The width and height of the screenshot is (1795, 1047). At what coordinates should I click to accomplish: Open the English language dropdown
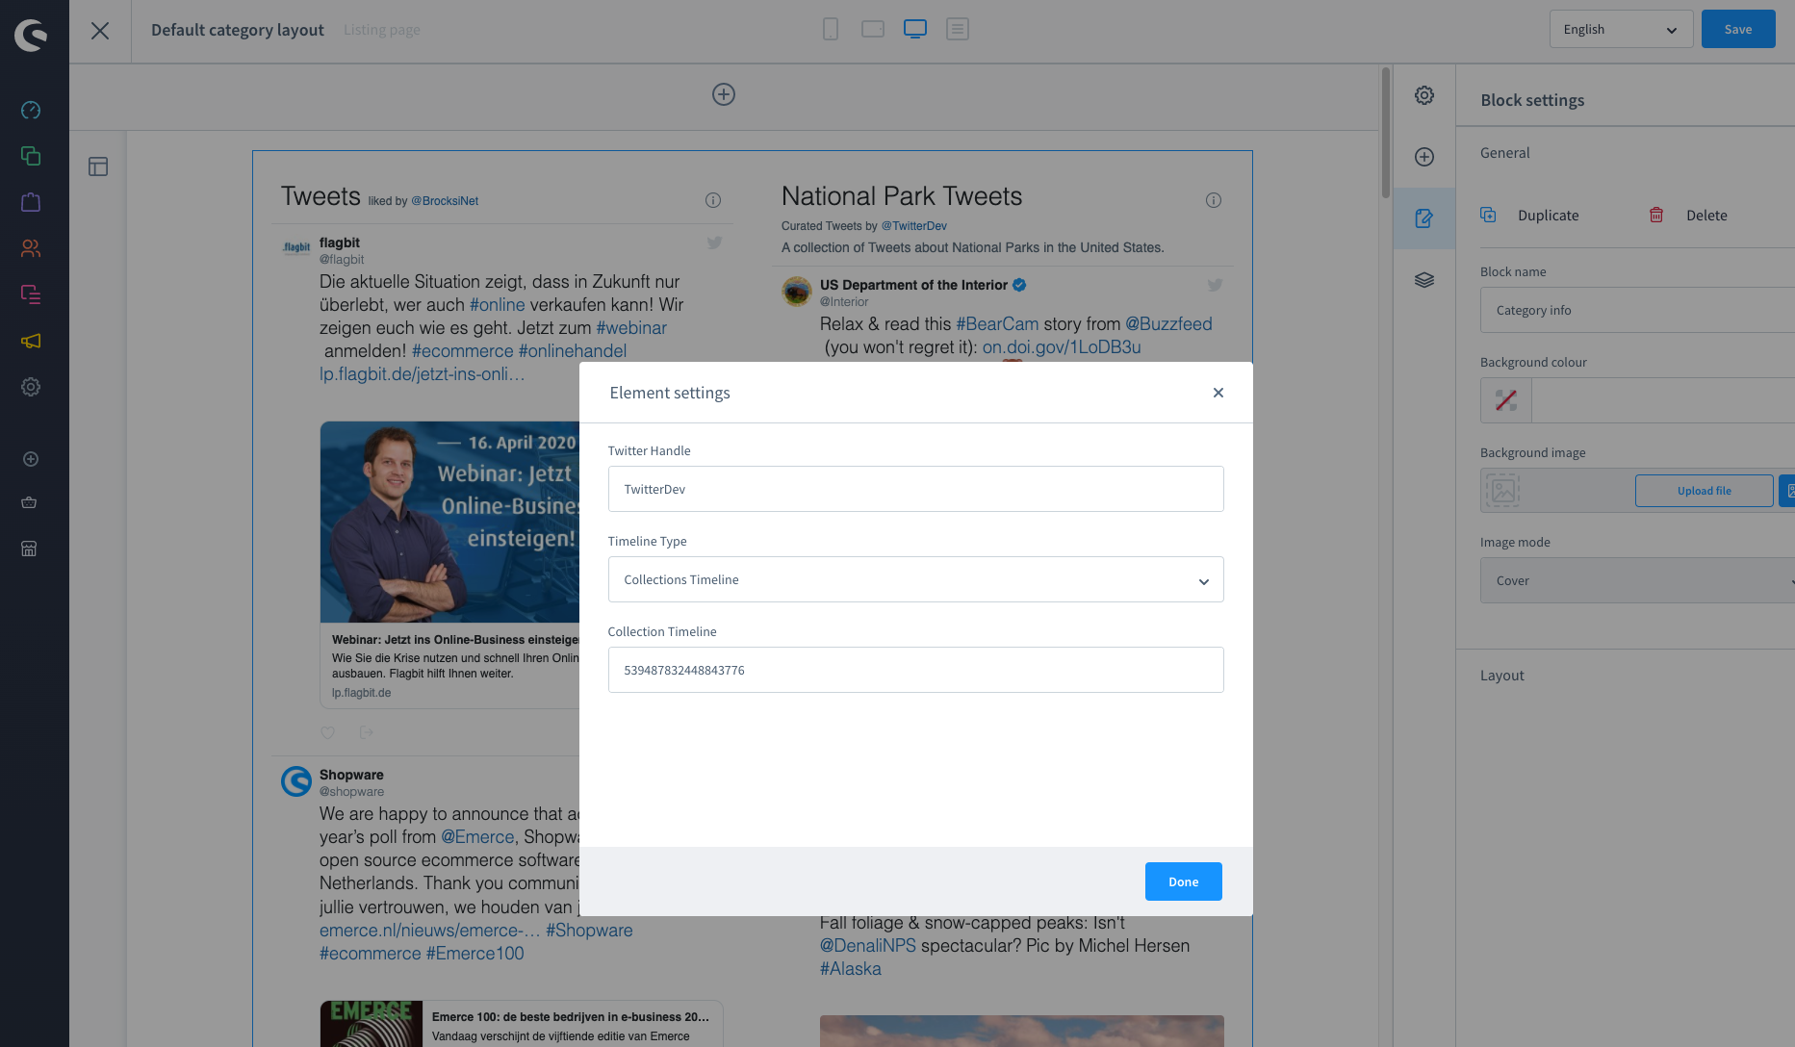coord(1621,29)
